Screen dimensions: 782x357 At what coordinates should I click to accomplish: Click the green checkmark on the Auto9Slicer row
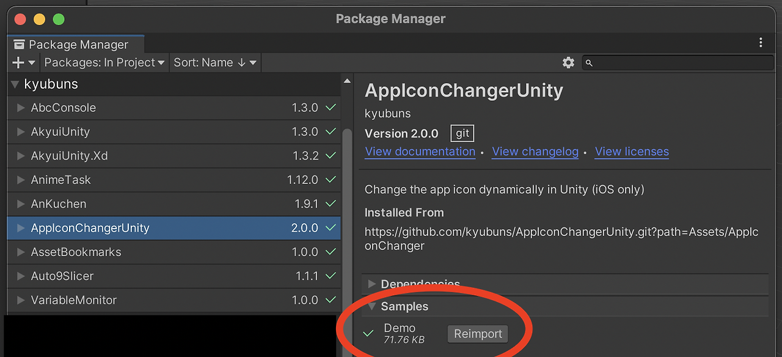(x=331, y=276)
